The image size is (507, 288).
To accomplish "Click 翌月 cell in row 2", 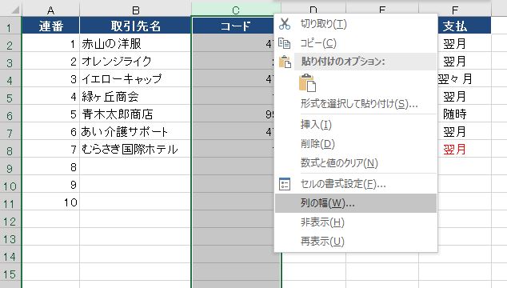I will coord(465,44).
